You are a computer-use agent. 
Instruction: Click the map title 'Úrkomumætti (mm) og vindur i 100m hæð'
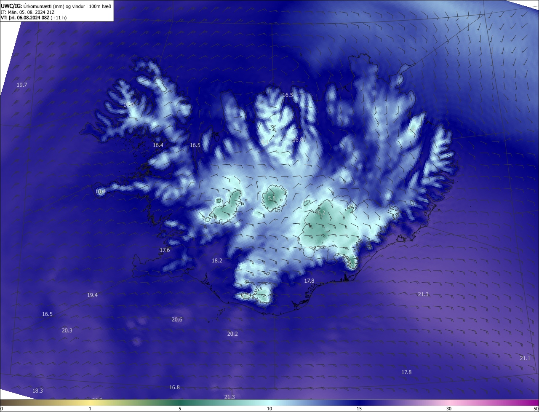[67, 6]
